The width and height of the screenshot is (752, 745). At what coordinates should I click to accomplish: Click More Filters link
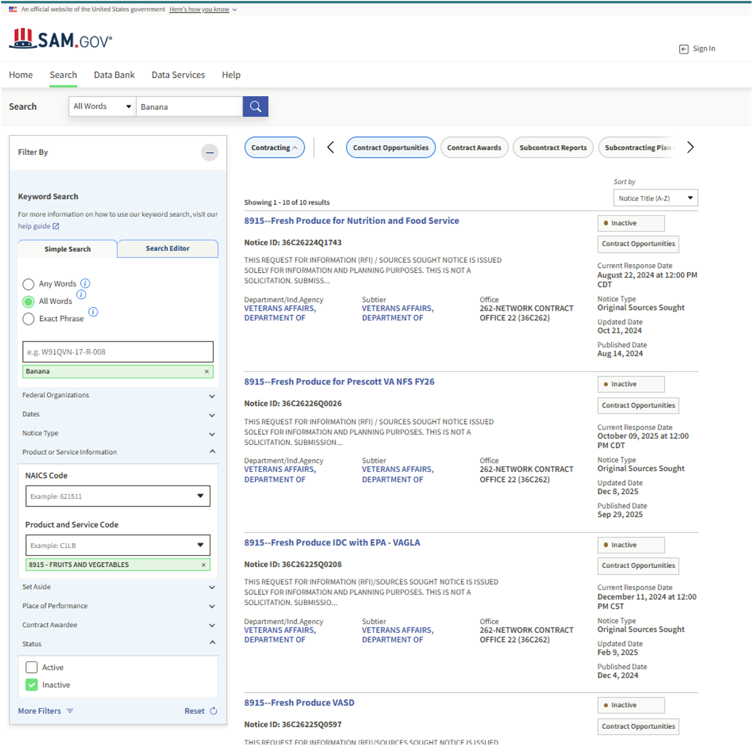tap(39, 711)
